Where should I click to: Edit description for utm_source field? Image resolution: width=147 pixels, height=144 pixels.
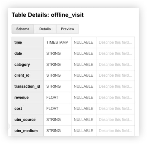[116, 120]
